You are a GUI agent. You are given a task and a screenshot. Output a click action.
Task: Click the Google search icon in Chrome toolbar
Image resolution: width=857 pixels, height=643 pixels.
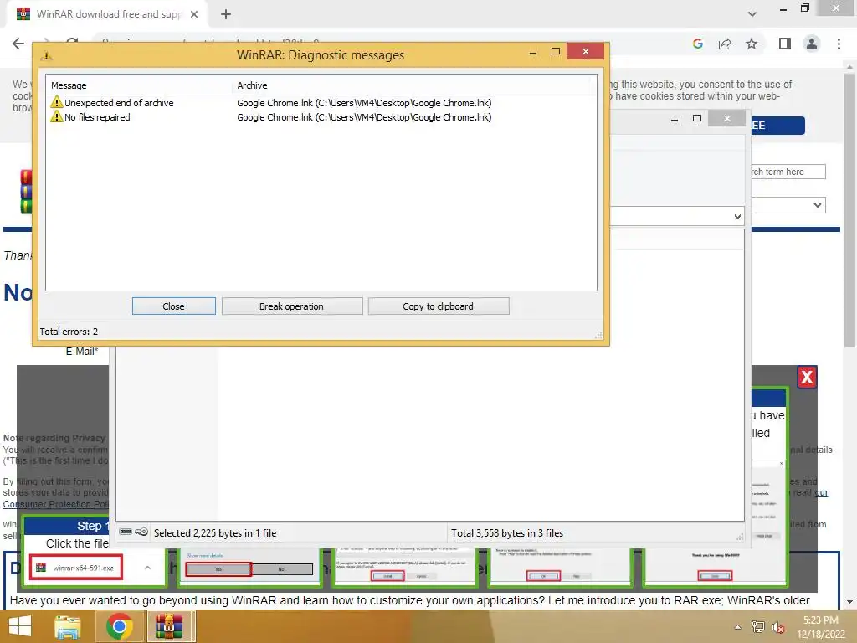click(x=697, y=44)
